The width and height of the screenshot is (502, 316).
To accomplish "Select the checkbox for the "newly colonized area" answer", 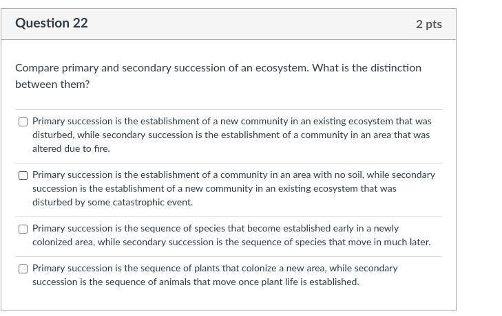I will click(23, 229).
